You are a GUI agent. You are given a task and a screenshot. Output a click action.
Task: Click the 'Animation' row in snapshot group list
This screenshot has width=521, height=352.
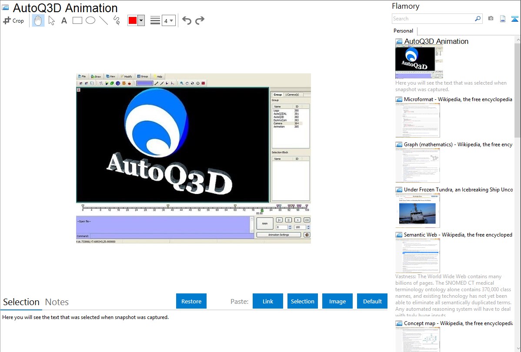pos(287,126)
